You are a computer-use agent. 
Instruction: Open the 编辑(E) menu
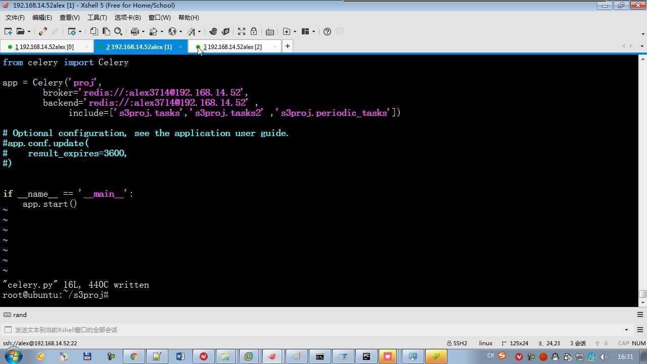pos(42,17)
